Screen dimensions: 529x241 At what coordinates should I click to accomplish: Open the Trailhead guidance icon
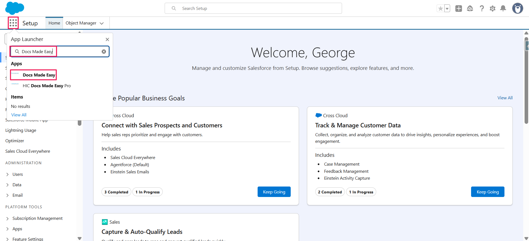click(470, 9)
